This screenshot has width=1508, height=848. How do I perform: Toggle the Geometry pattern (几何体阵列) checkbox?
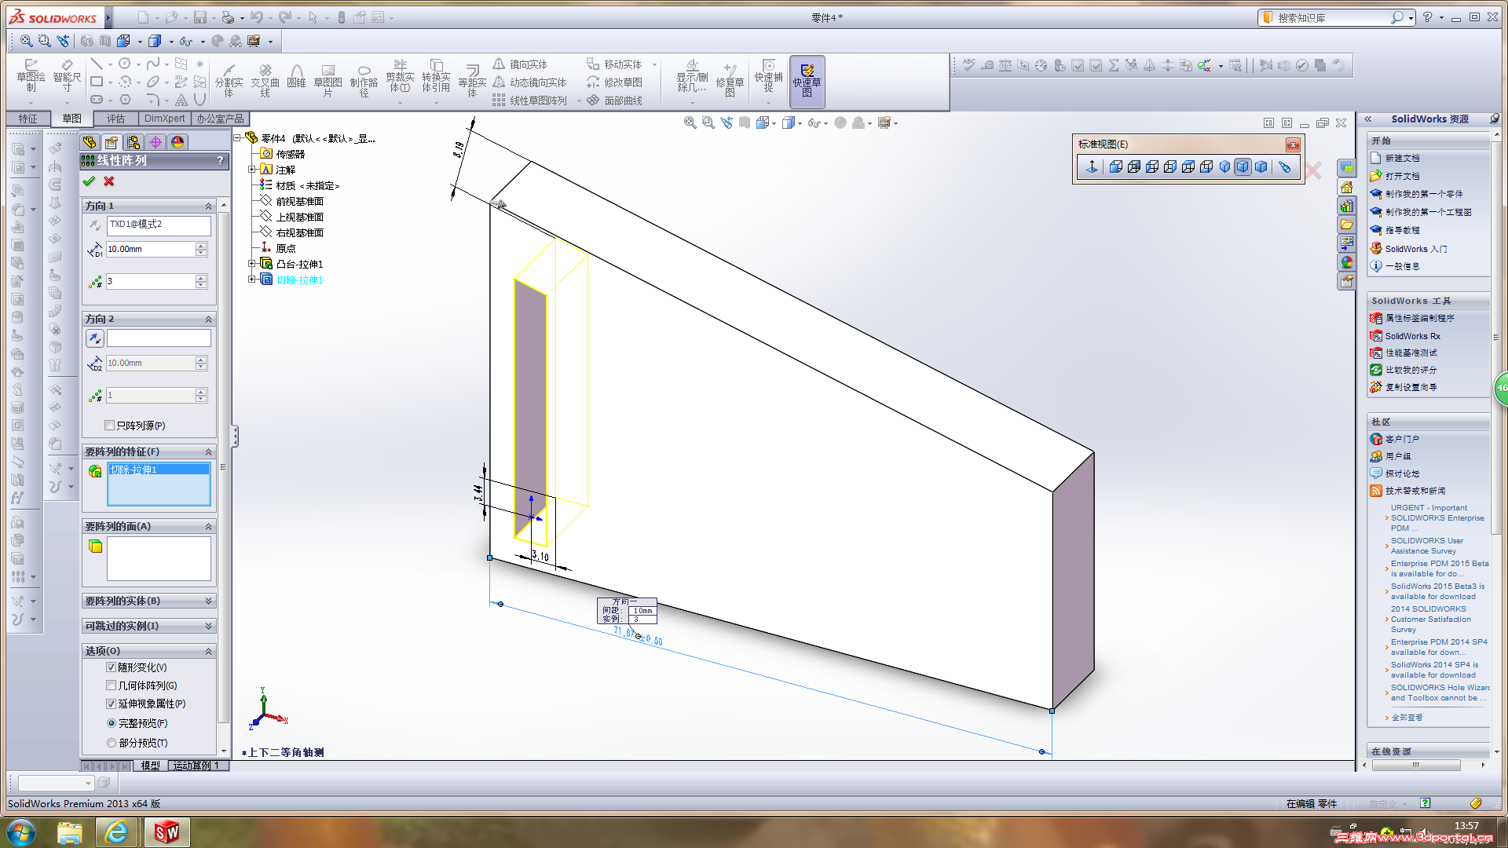[x=112, y=685]
